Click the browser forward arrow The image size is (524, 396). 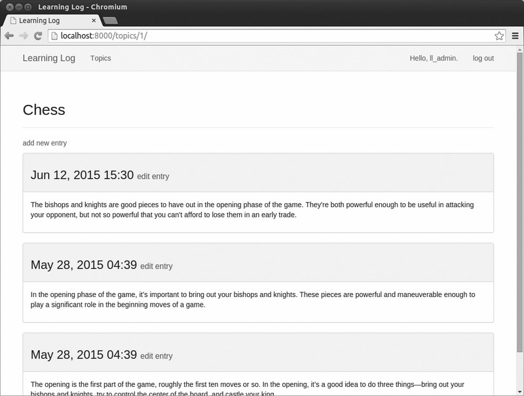click(24, 36)
